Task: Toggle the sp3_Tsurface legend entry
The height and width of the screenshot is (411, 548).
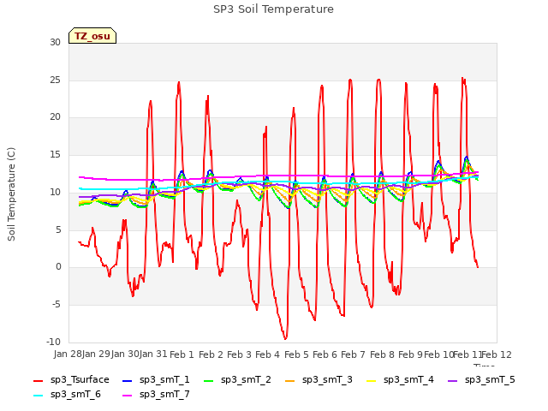Action: [71, 380]
